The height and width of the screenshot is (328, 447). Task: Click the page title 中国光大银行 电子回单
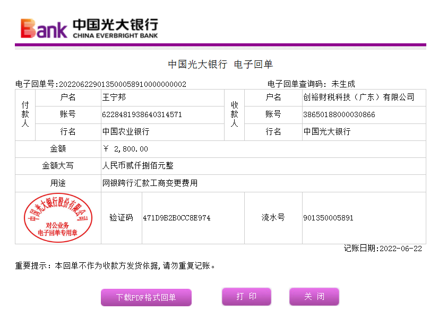point(220,64)
